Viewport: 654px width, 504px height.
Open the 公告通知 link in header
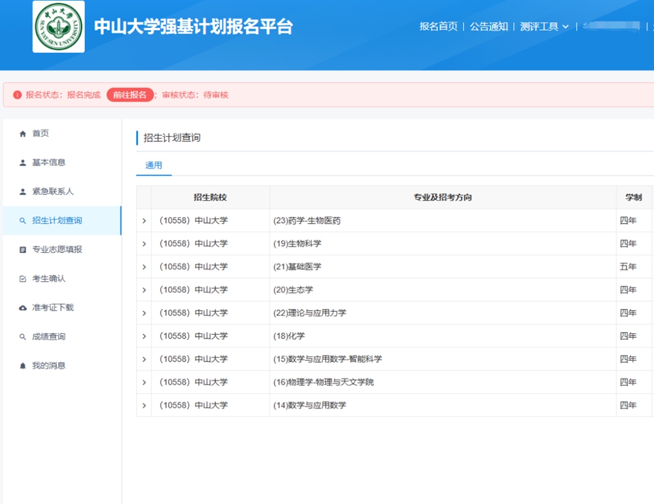(489, 27)
